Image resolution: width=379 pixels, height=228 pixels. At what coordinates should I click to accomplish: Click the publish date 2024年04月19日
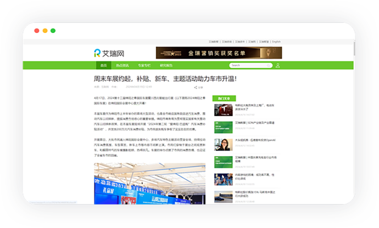[139, 87]
